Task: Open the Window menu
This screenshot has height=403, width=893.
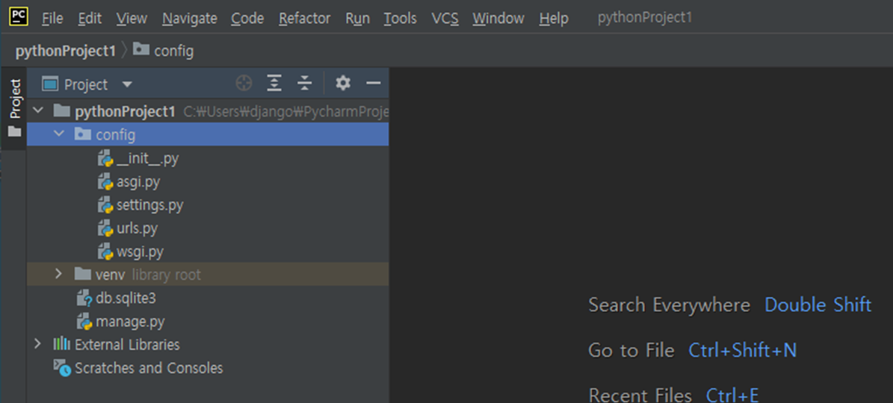Action: click(498, 18)
